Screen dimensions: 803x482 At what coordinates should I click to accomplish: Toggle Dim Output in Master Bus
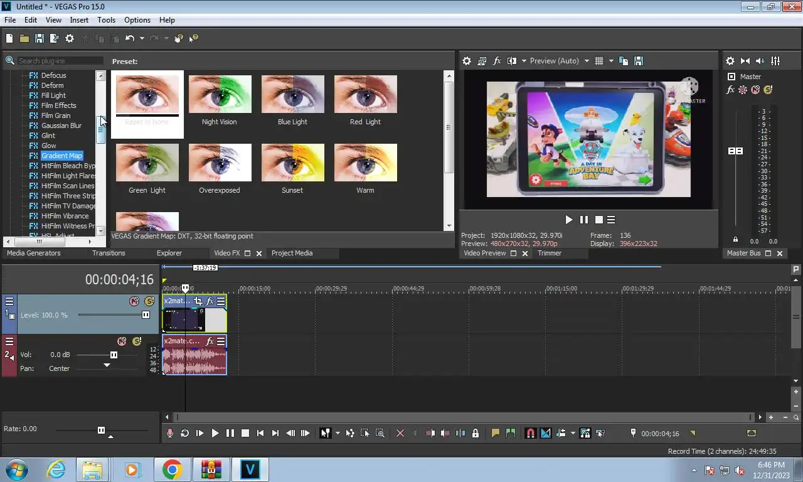tap(760, 61)
